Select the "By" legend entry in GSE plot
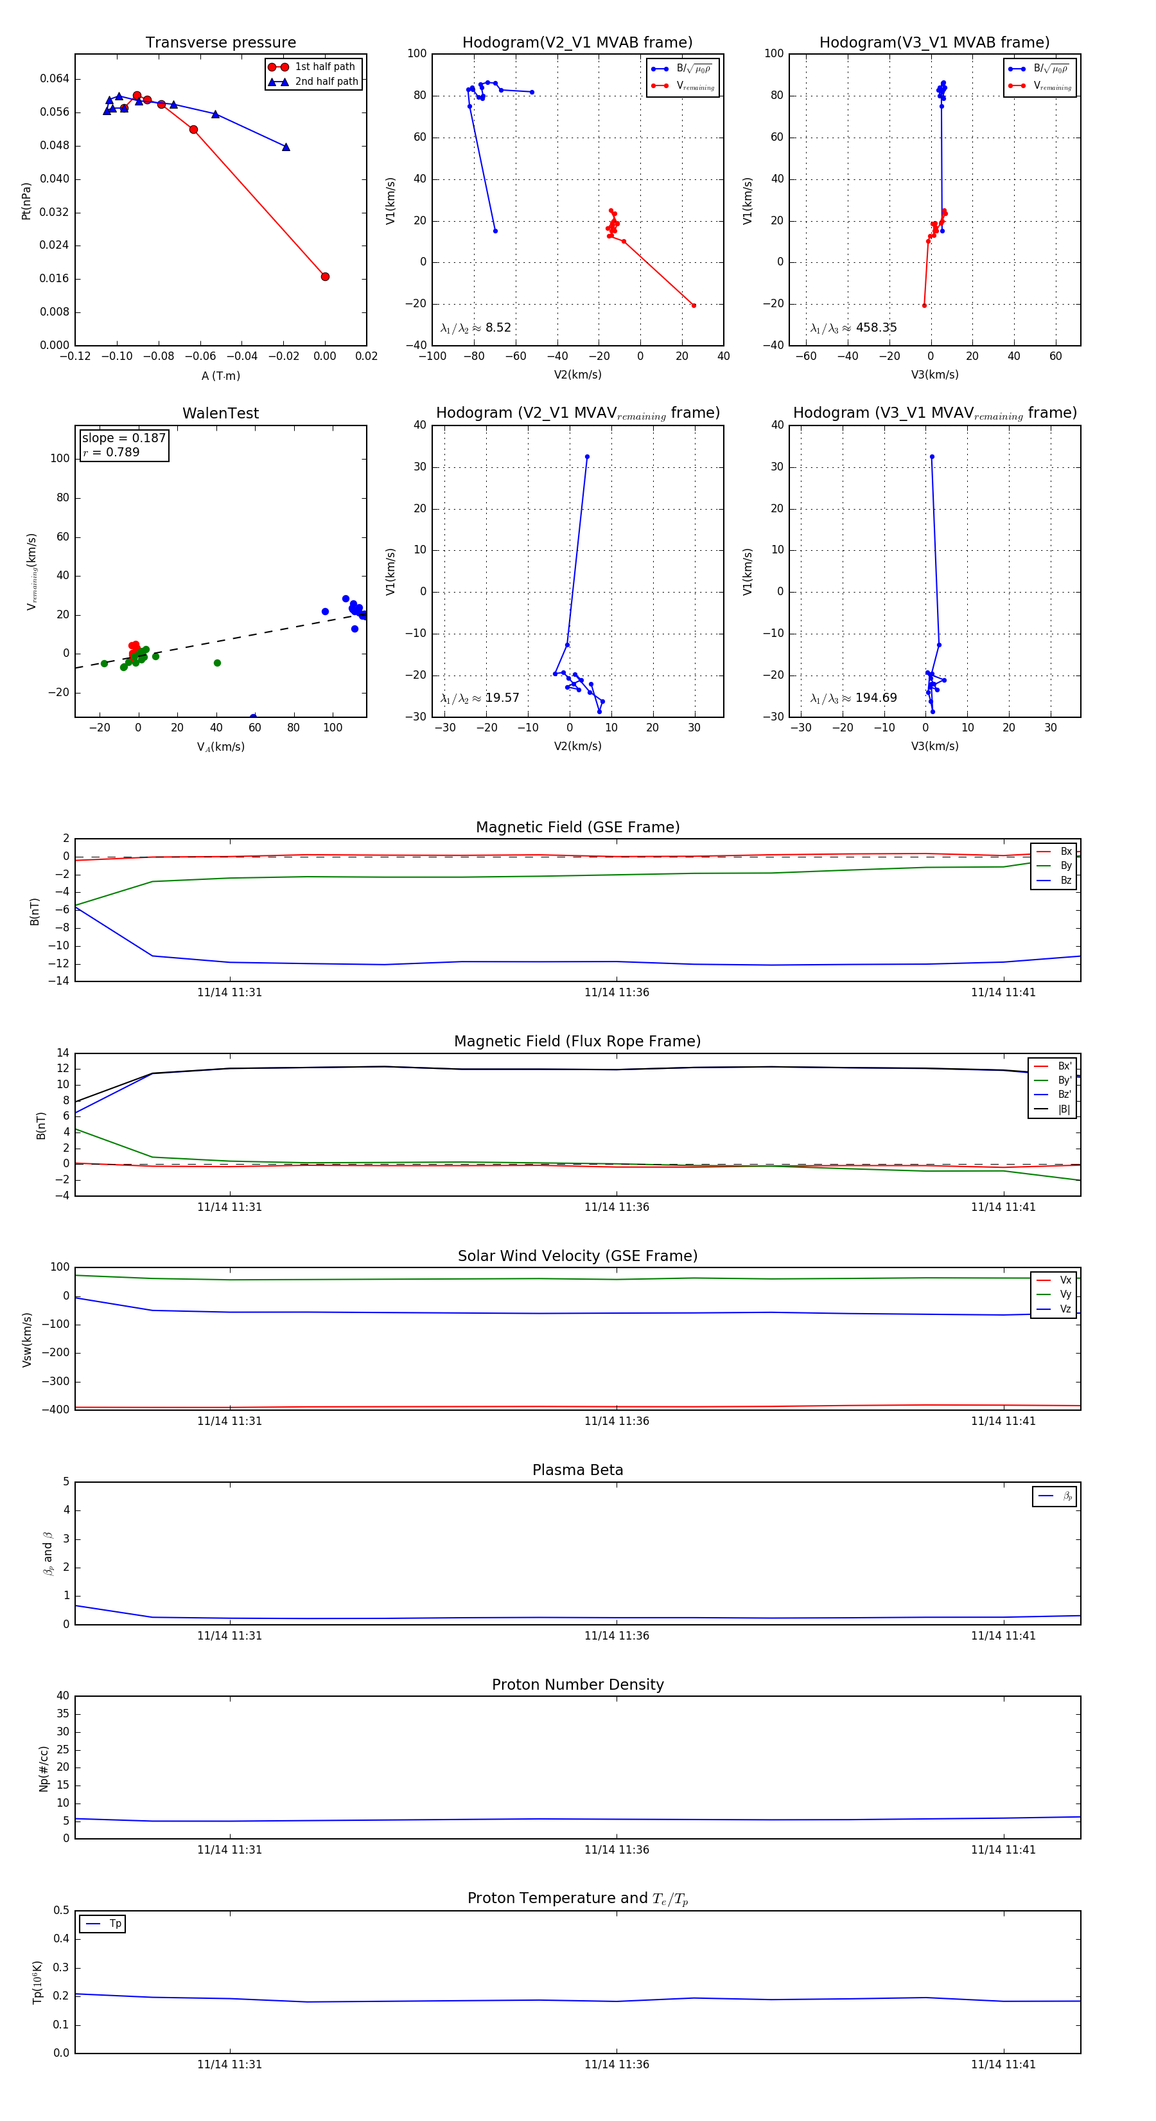The width and height of the screenshot is (1156, 2121). pos(1054,865)
